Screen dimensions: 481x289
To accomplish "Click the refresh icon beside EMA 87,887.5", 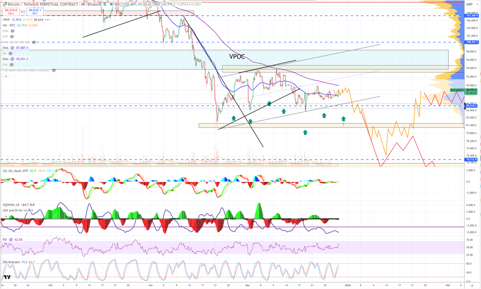I will pos(12,47).
